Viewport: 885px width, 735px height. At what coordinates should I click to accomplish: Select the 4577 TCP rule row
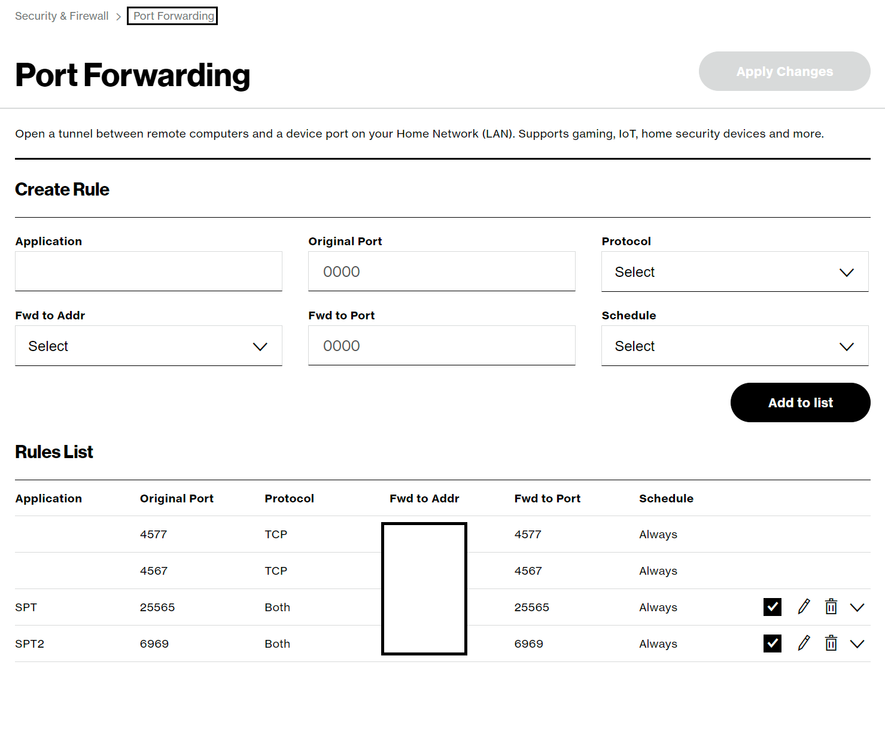tap(443, 534)
